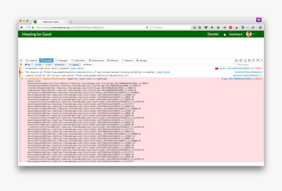Image resolution: width=282 pixels, height=191 pixels.
Task: Switch to the Debugger tab
Action: [62, 61]
